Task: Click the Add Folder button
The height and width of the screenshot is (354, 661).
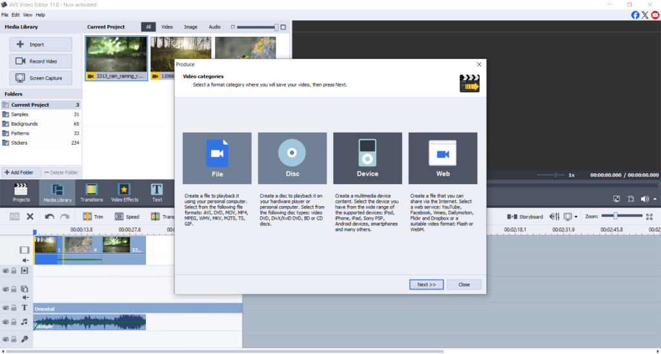Action: coord(21,172)
